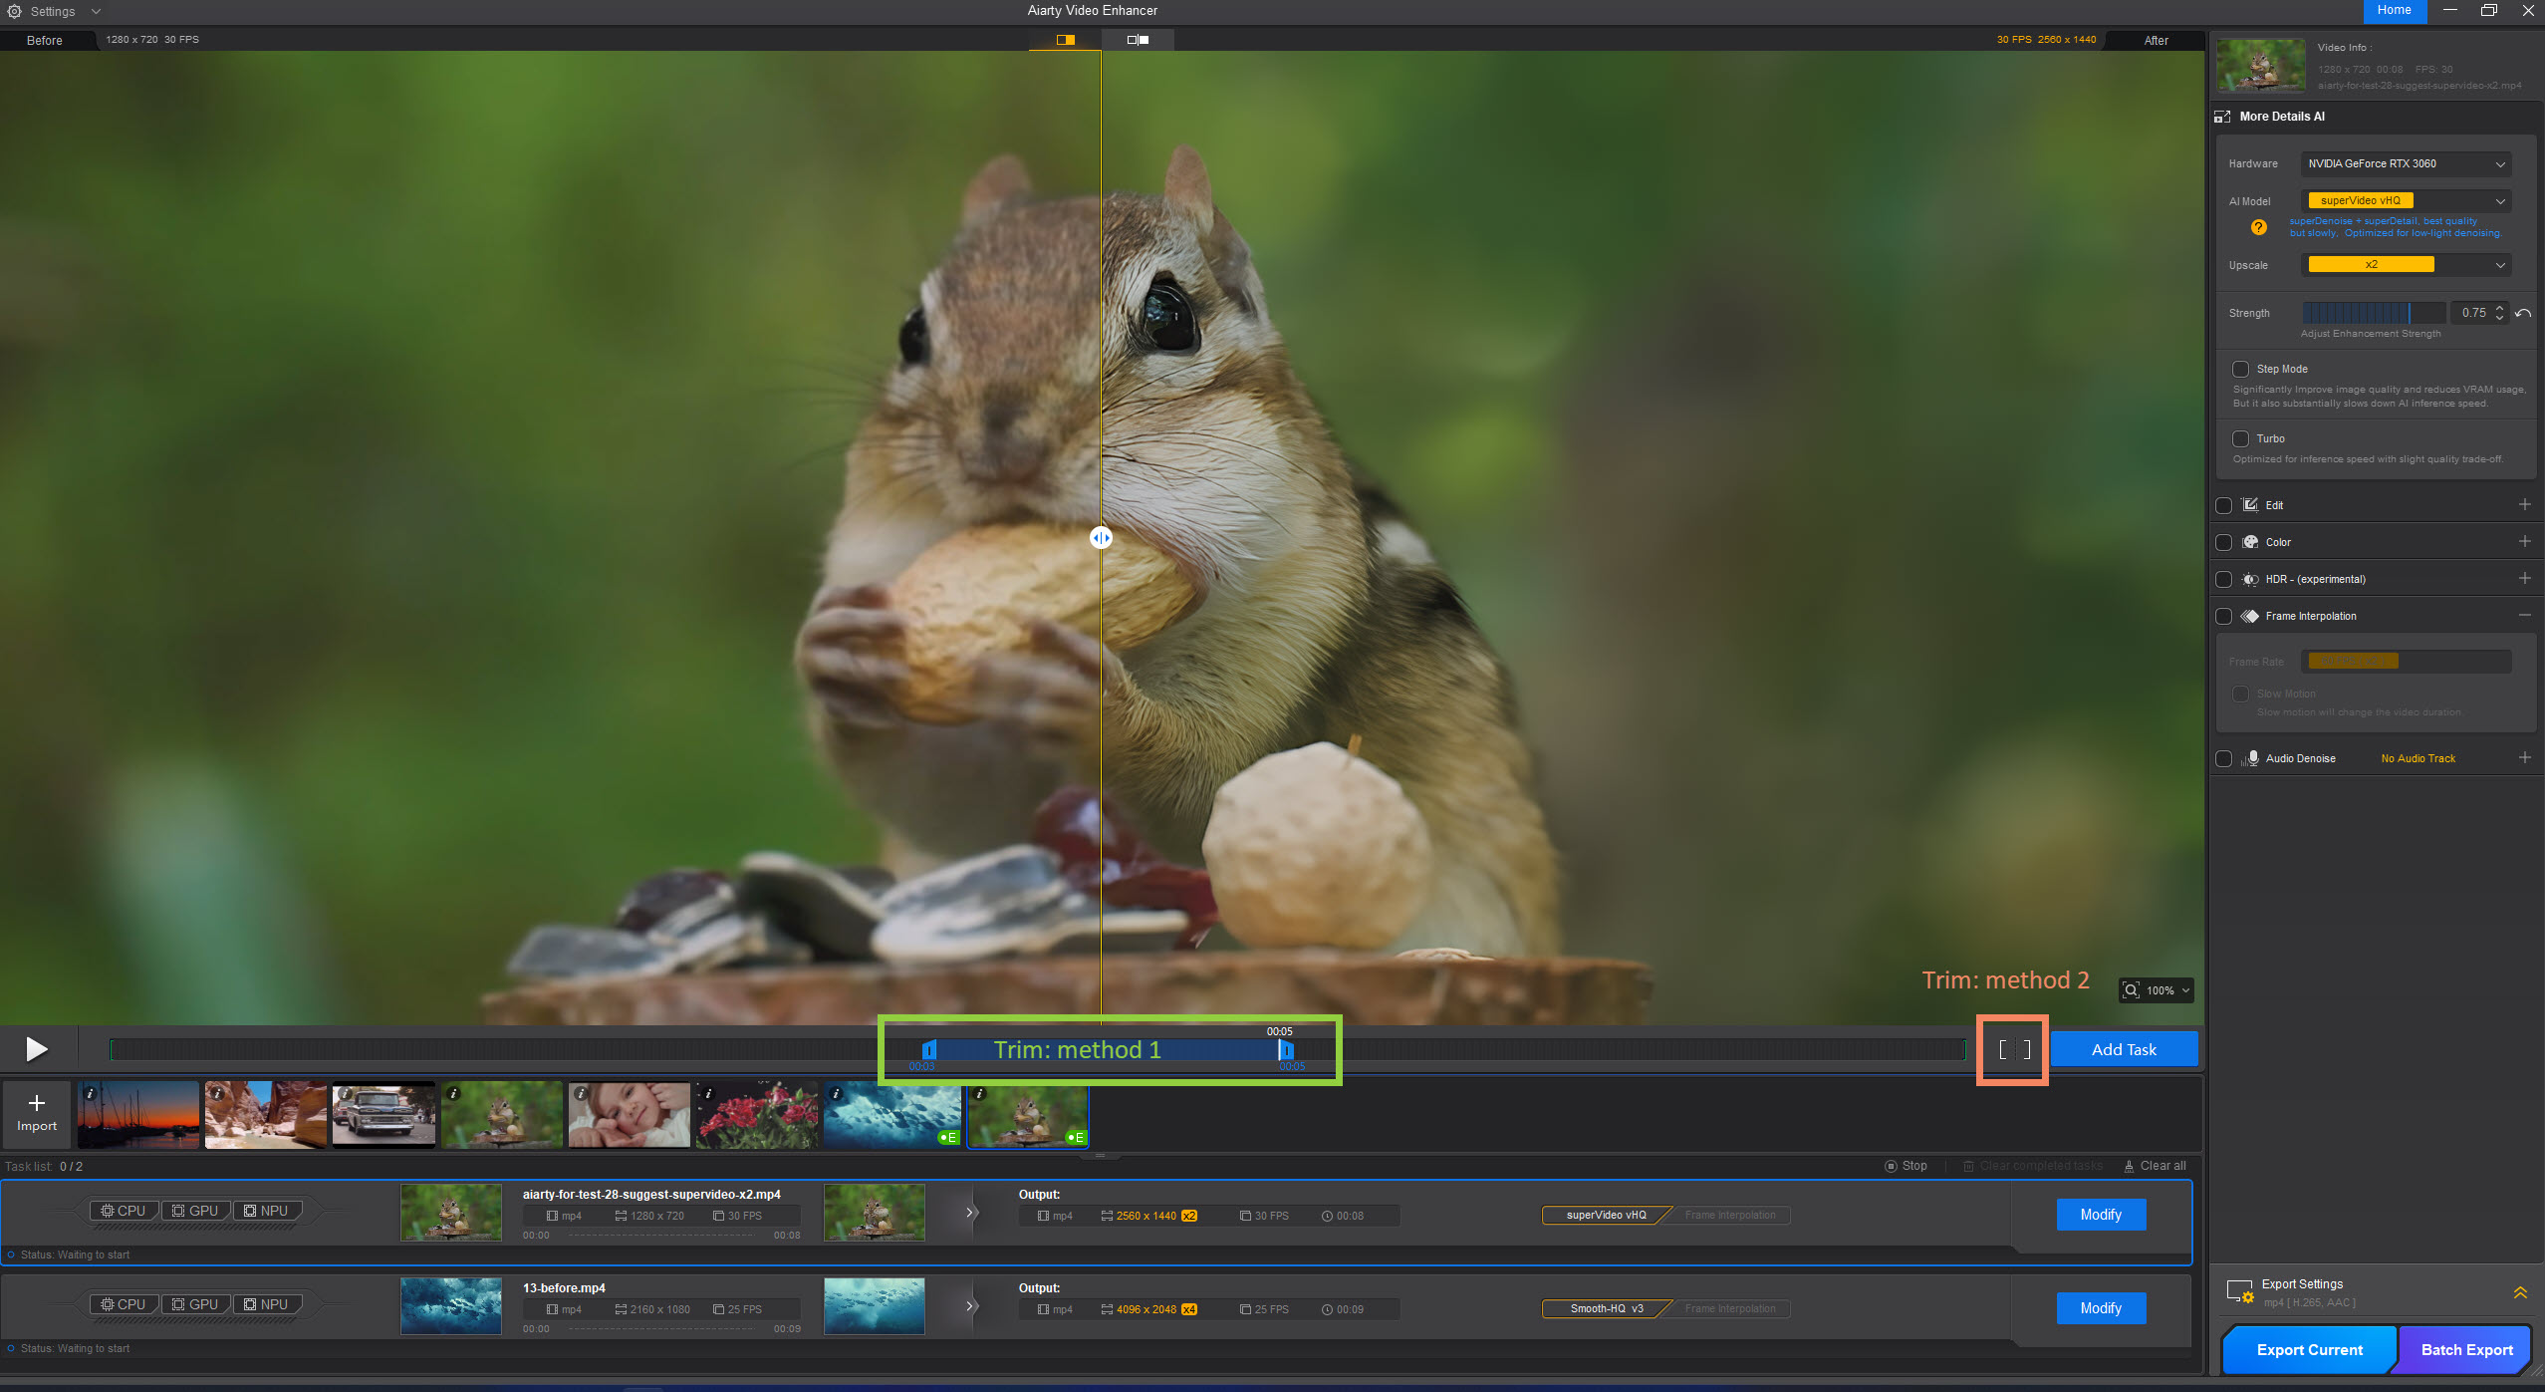Reset strength with the undo arrow
The image size is (2545, 1392).
(2523, 313)
